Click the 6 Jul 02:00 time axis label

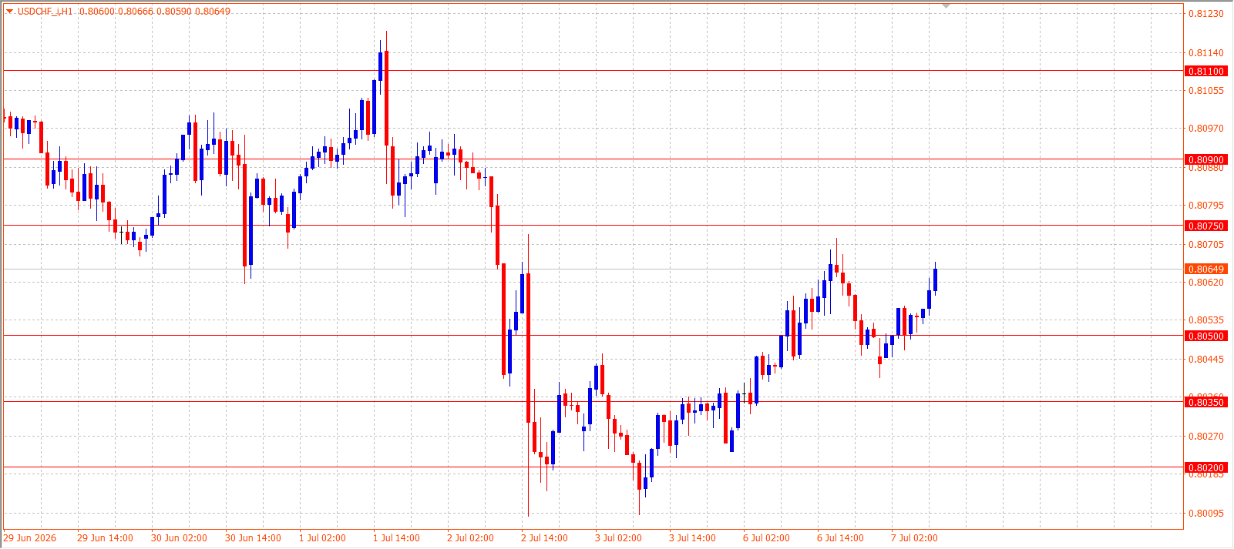click(x=766, y=538)
